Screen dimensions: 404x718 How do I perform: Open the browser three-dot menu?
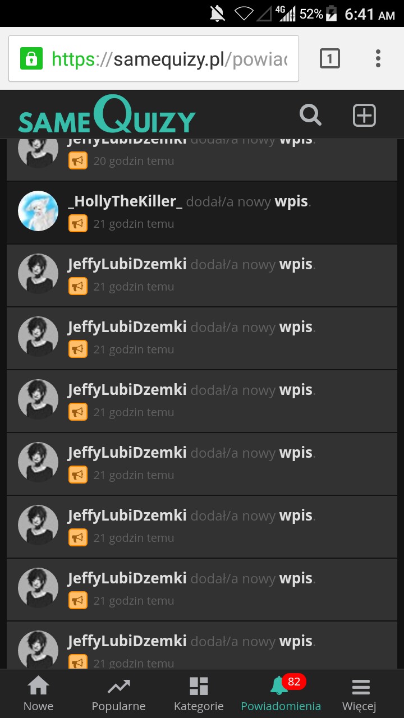(378, 58)
